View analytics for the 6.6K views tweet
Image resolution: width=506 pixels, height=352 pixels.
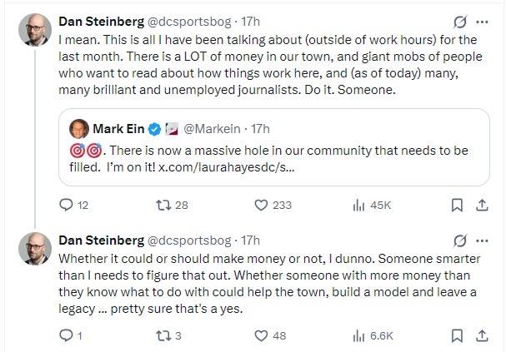360,335
